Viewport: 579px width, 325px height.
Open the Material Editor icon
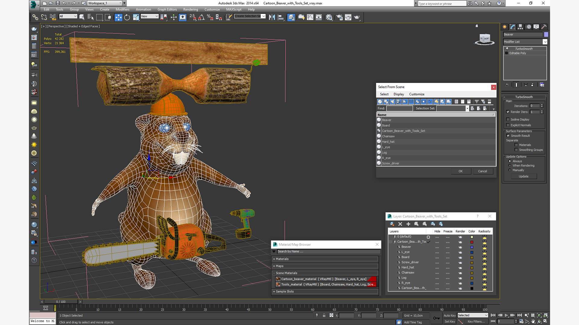click(x=329, y=17)
